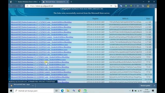Click 'Tümünü göster' to show all downloads
The image size is (165, 93).
(x=145, y=86)
